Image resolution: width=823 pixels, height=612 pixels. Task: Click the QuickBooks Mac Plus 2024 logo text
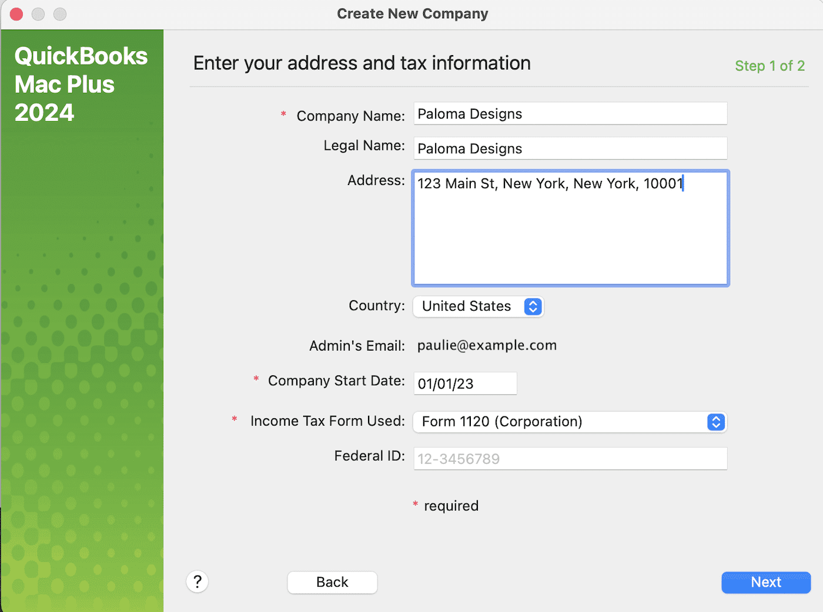click(81, 84)
